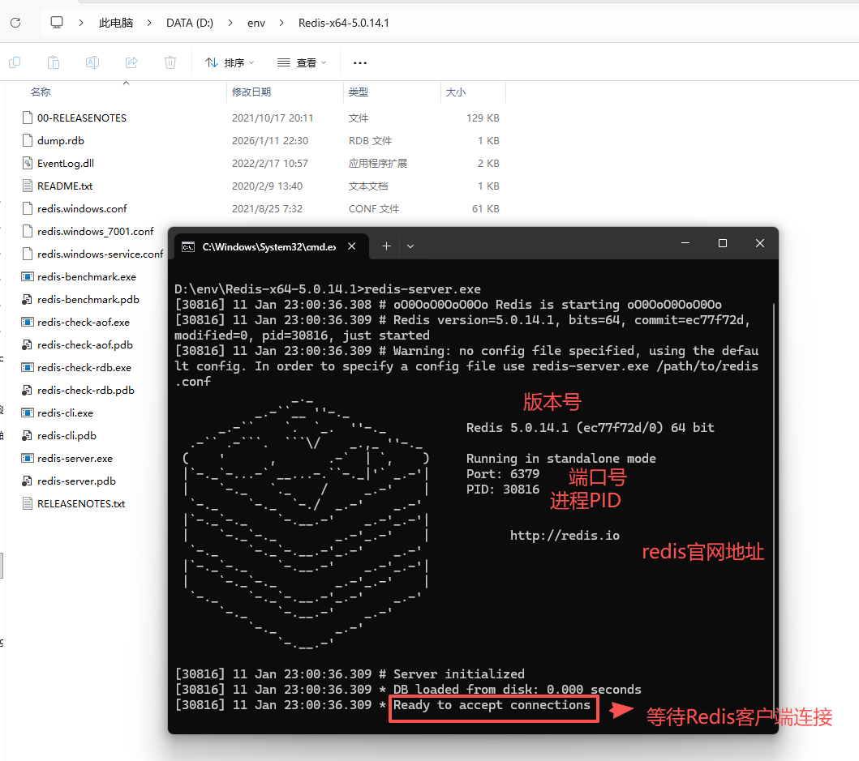The height and width of the screenshot is (761, 859).
Task: Click the share icon in Explorer toolbar
Action: 131,62
